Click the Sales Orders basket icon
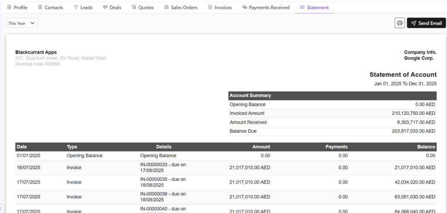447x213 pixels. tap(166, 7)
